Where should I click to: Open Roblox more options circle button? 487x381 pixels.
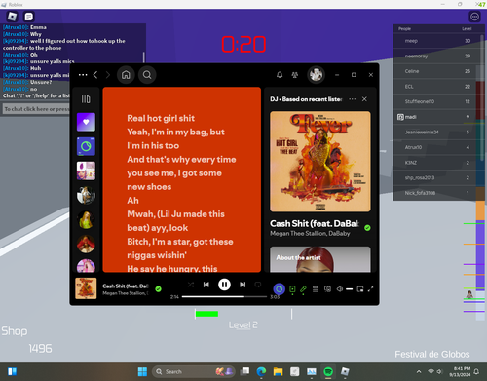(474, 17)
